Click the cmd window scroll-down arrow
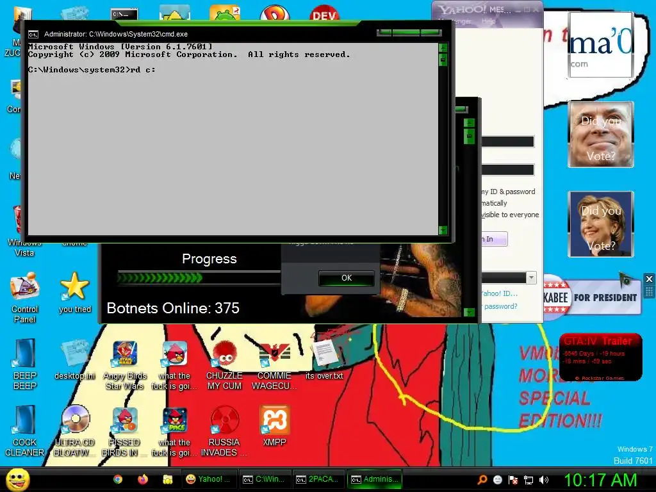Image resolution: width=656 pixels, height=492 pixels. (x=443, y=230)
